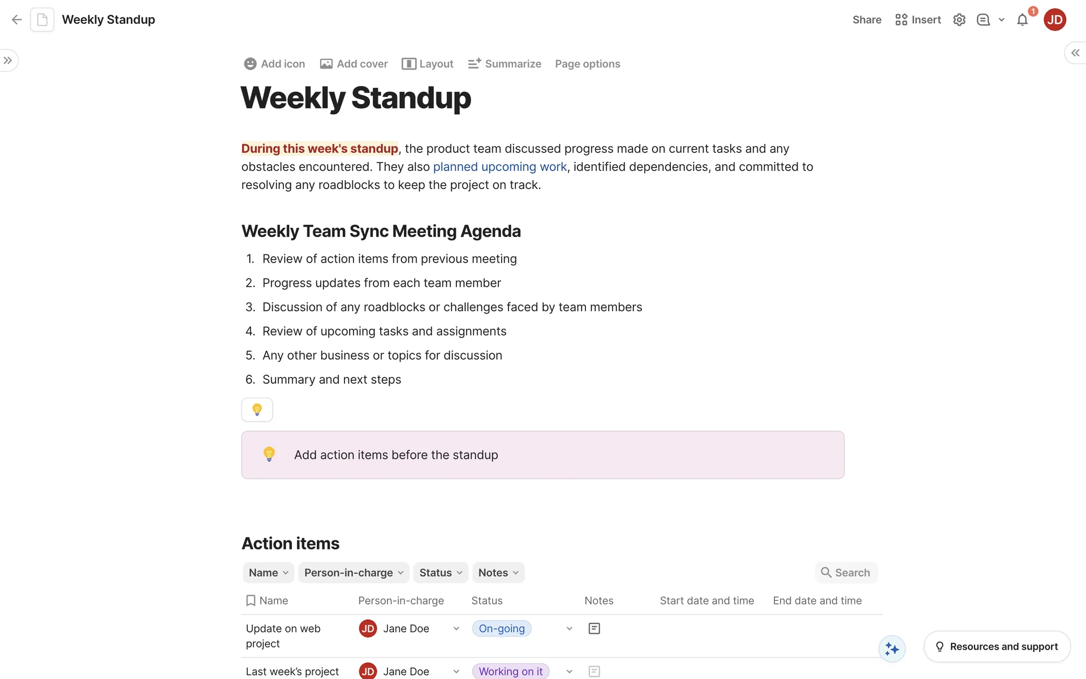This screenshot has height=679, width=1086.
Task: Open the settings gear
Action: [x=959, y=19]
